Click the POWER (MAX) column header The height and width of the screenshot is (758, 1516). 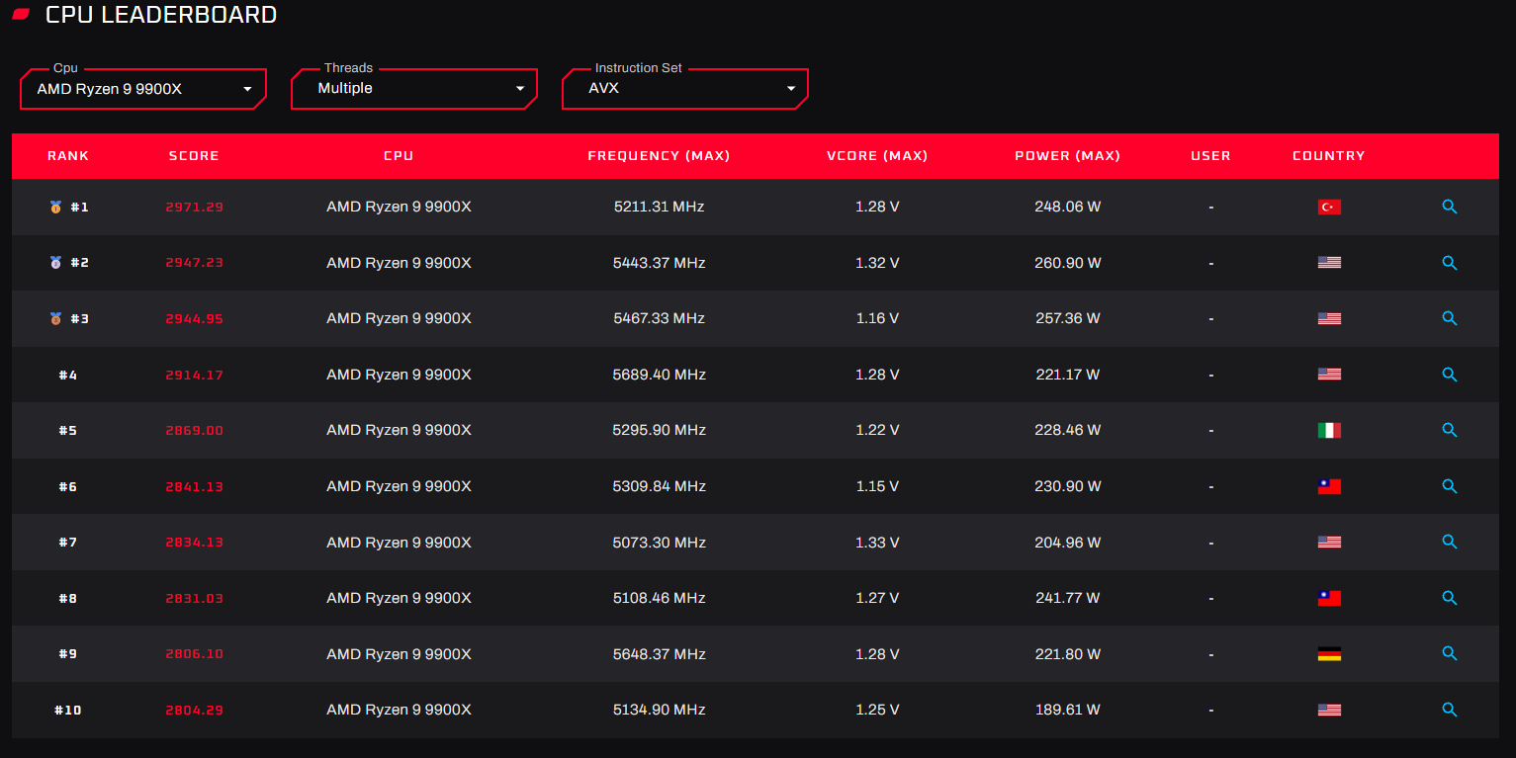[x=1067, y=156]
